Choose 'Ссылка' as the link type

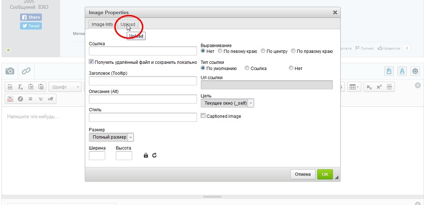coord(247,68)
